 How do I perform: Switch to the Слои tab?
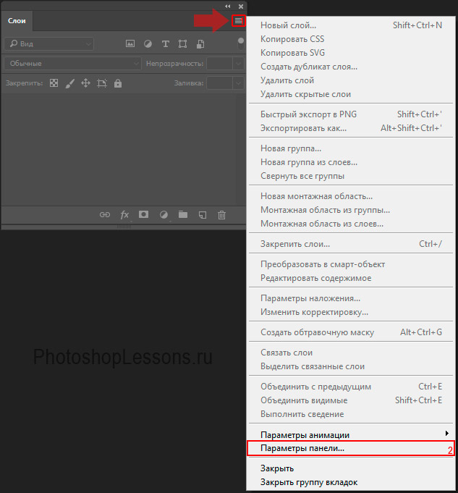pos(17,21)
